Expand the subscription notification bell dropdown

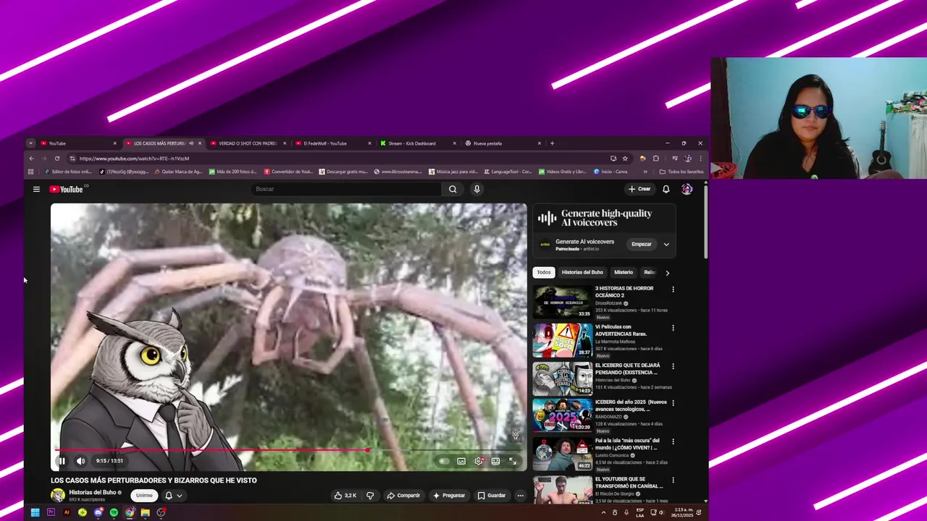173,496
